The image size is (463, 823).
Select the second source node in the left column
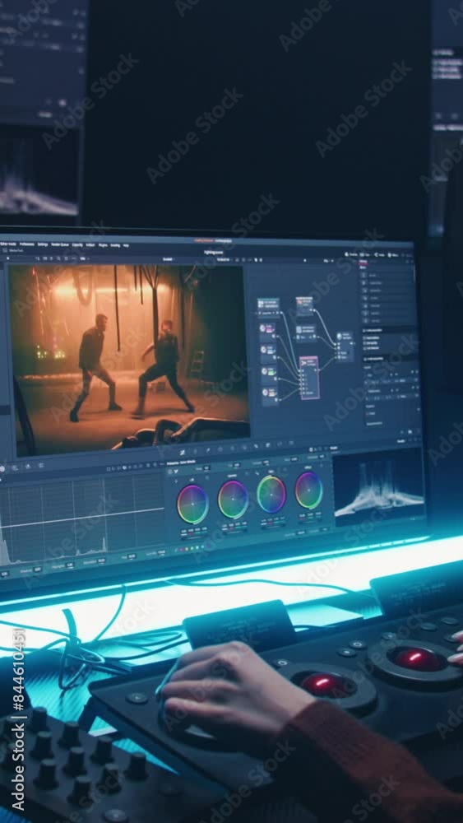click(268, 353)
